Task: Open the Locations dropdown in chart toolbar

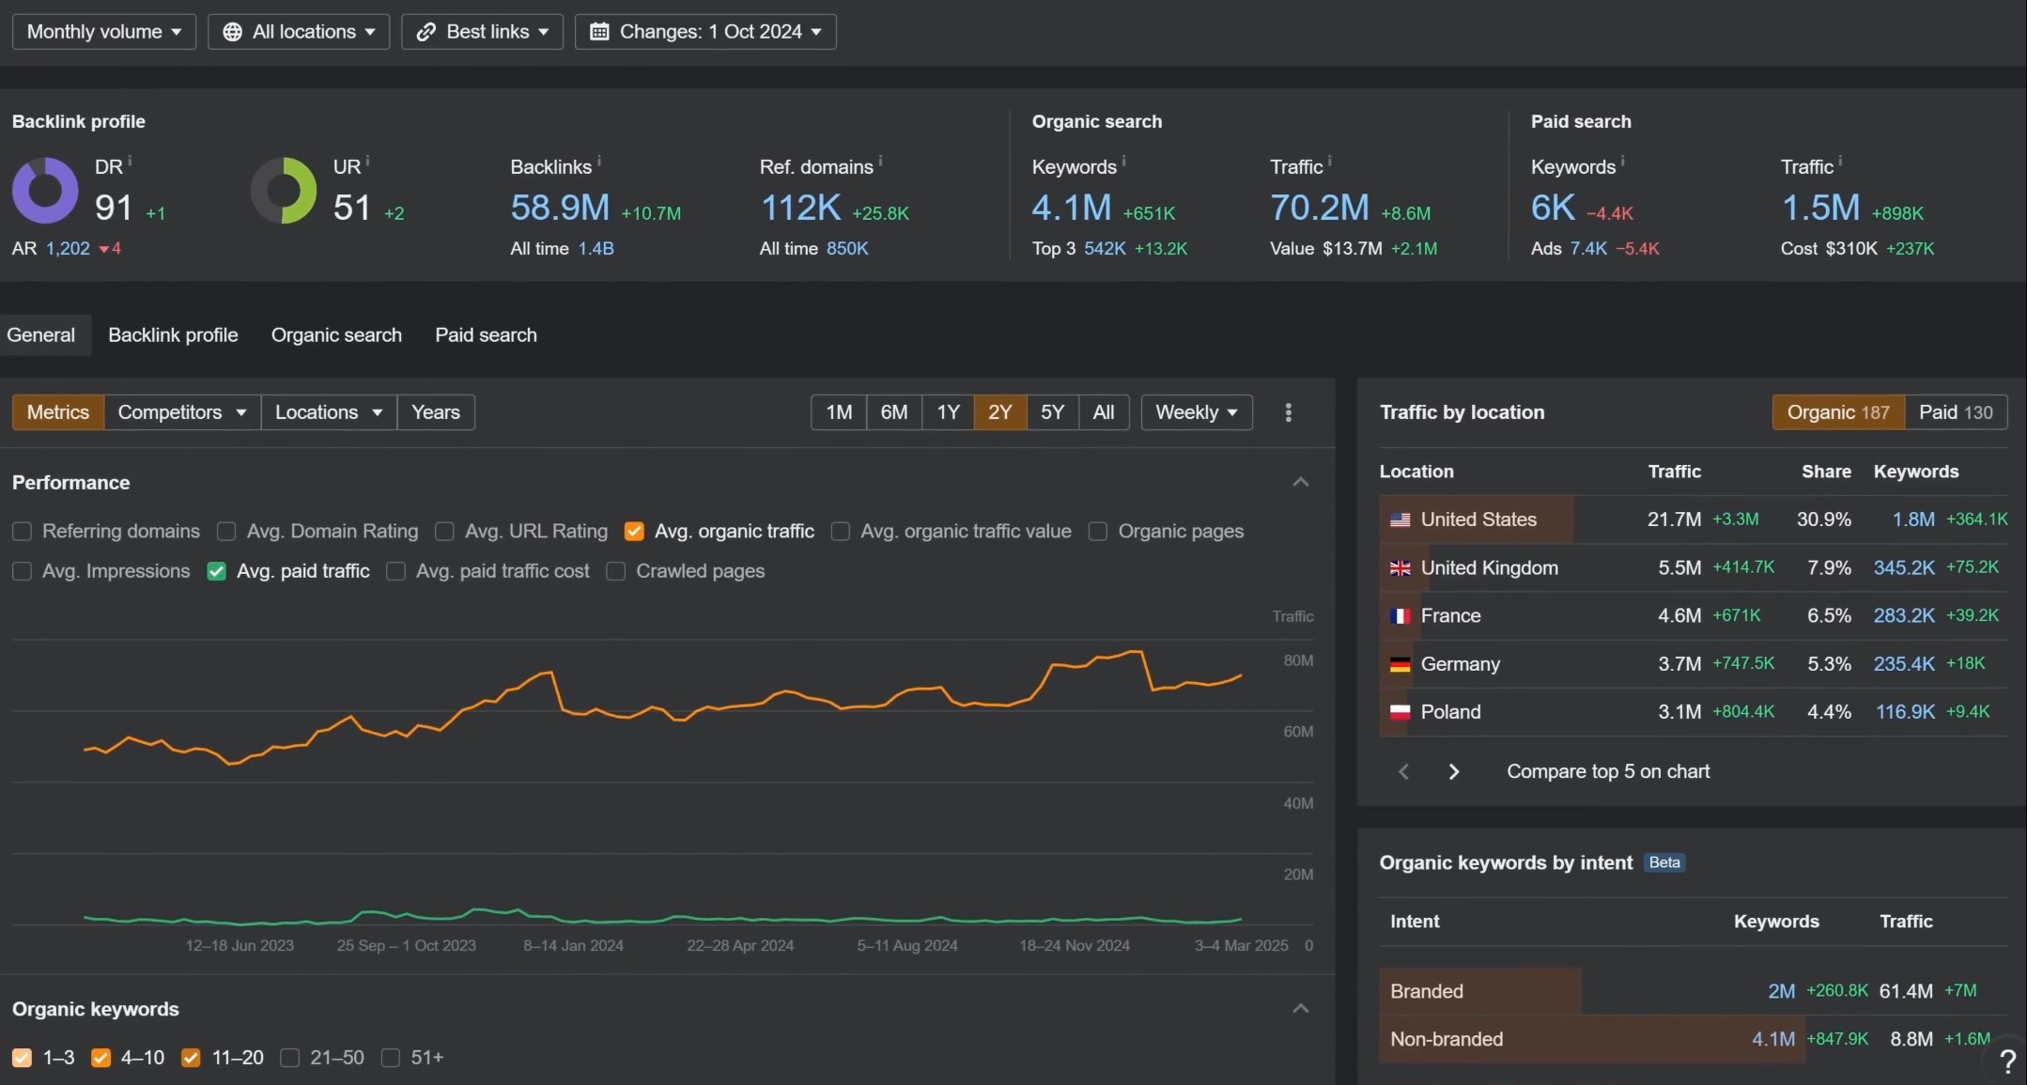Action: tap(329, 412)
